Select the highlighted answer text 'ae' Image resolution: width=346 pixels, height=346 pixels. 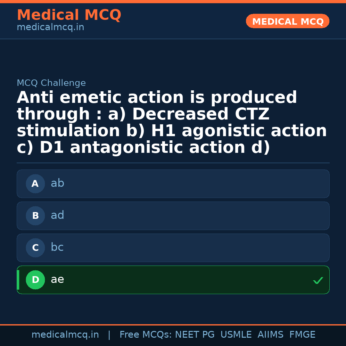(57, 279)
